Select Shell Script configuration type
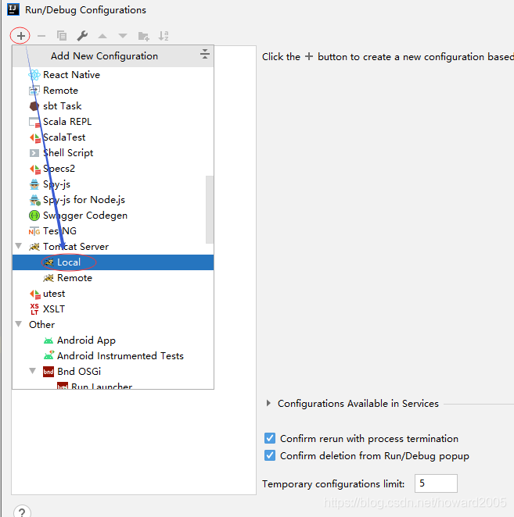The height and width of the screenshot is (517, 514). point(113,153)
